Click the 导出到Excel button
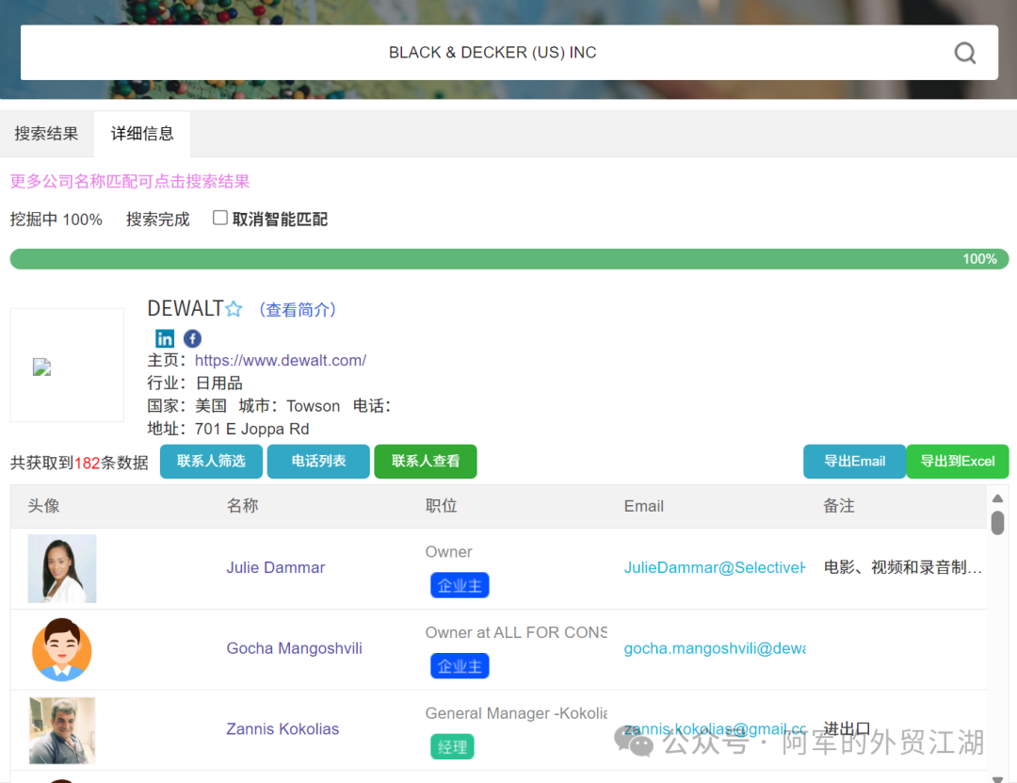Viewport: 1017px width, 783px height. click(957, 462)
